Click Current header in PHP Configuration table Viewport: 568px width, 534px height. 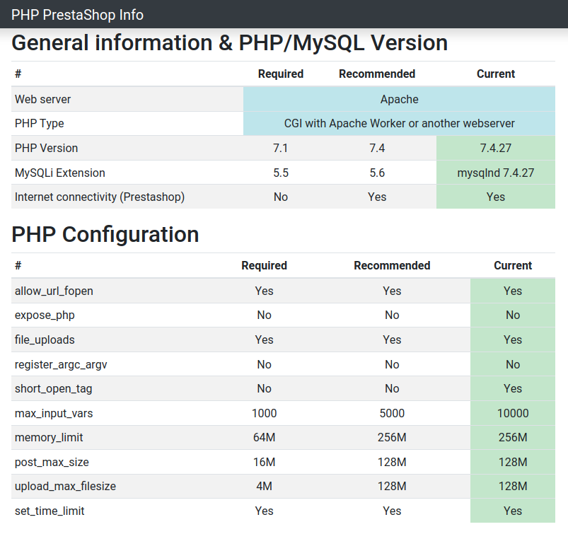[x=513, y=265]
